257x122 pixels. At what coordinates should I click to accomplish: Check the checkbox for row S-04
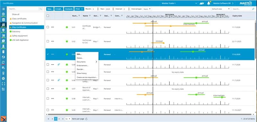(48, 65)
